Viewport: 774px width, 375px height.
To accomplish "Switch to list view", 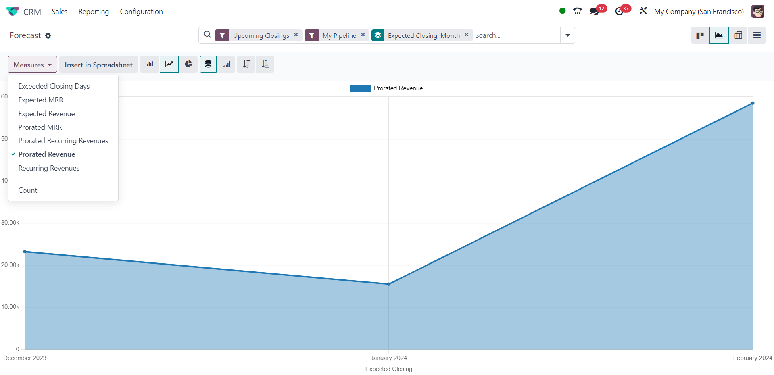I will coord(757,35).
